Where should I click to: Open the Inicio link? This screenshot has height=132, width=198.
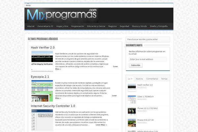click(28, 5)
